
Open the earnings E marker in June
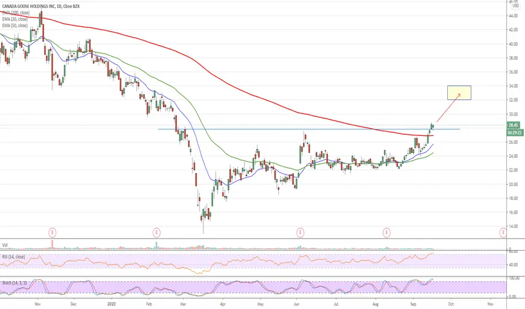tap(300, 233)
